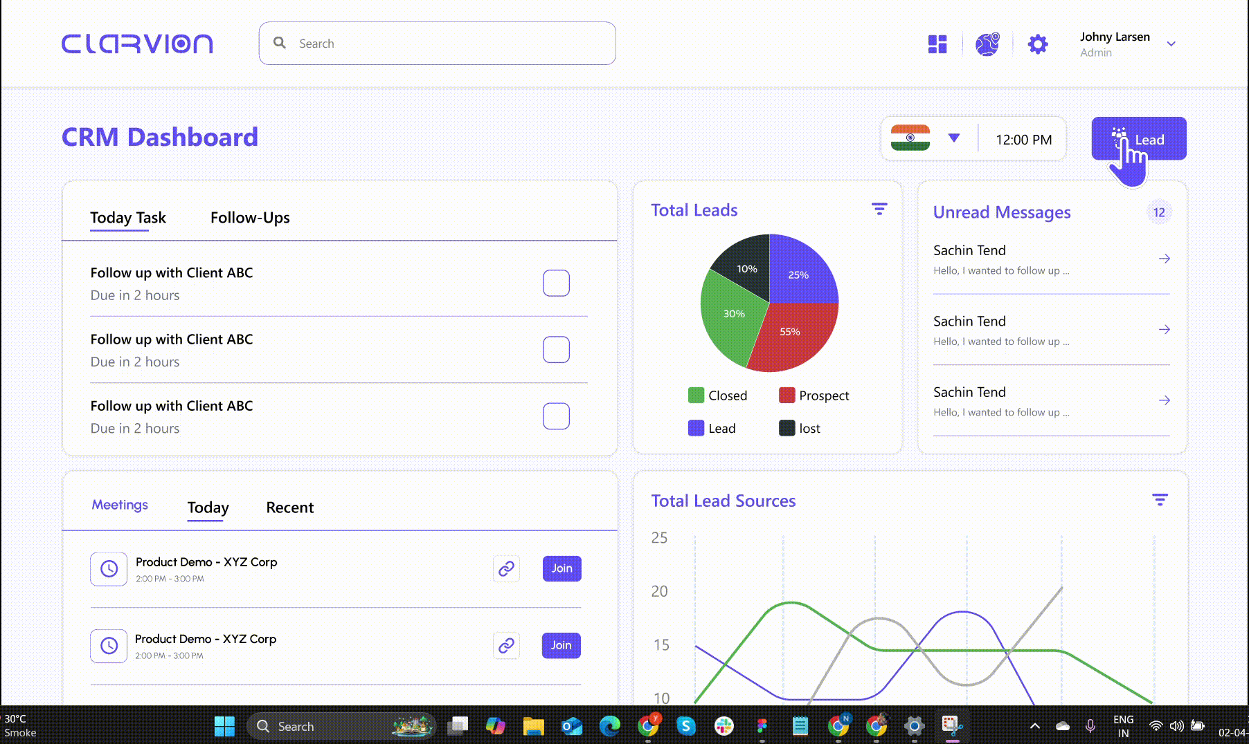The image size is (1249, 744).
Task: Mark the third Follow up task complete
Action: pos(556,416)
